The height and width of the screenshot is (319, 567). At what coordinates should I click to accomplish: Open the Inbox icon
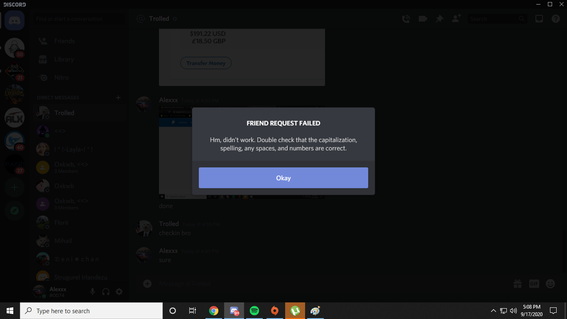tap(539, 19)
